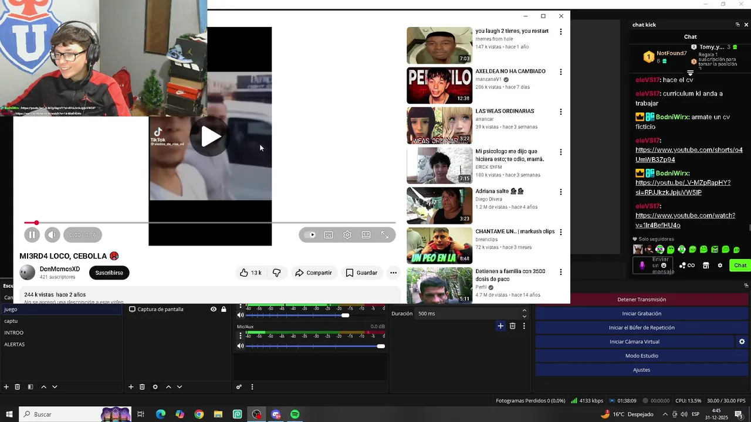Click Iniciar Grabación button
The image size is (751, 422).
(641, 314)
